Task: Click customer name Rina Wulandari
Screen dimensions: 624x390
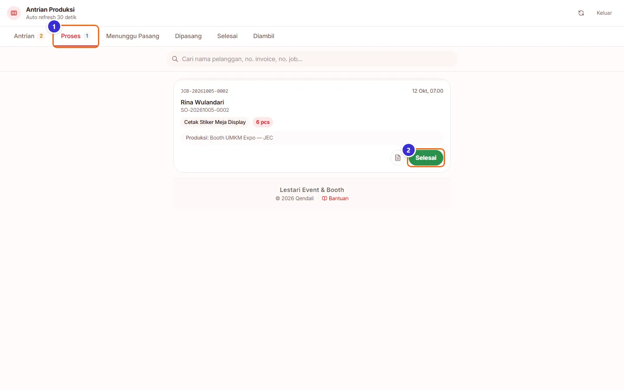Action: tap(202, 102)
